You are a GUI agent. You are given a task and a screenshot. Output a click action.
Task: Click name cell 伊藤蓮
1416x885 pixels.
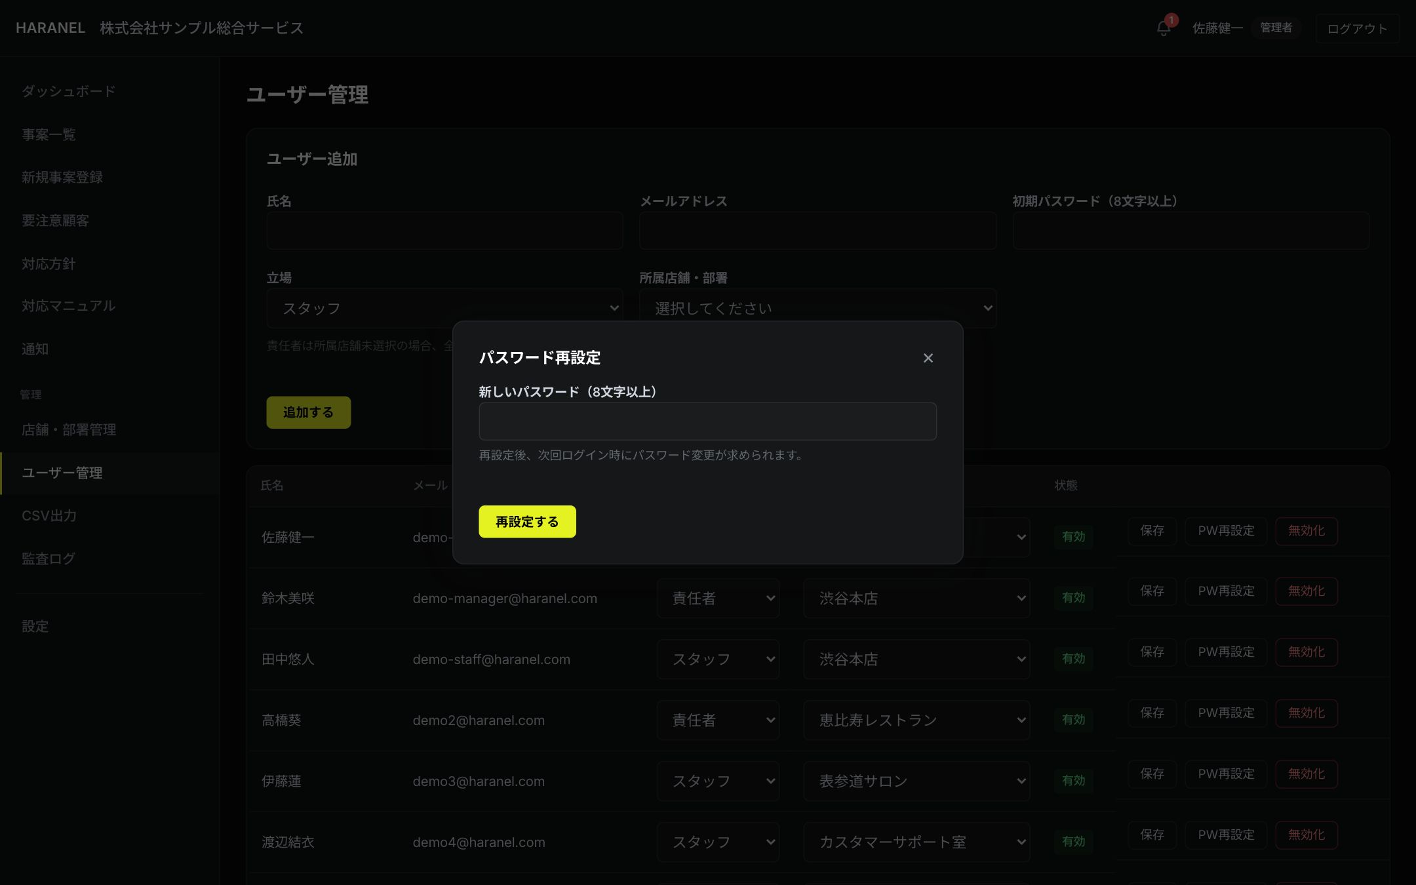coord(281,781)
